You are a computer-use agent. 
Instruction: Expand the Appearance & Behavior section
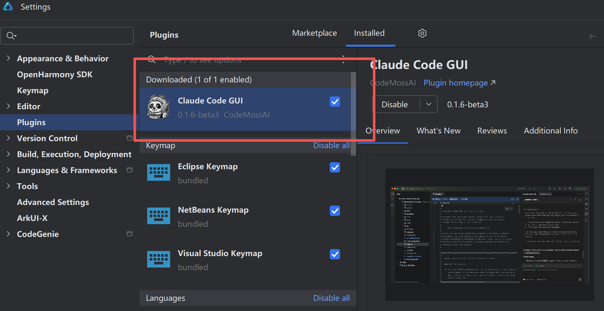pyautogui.click(x=9, y=58)
